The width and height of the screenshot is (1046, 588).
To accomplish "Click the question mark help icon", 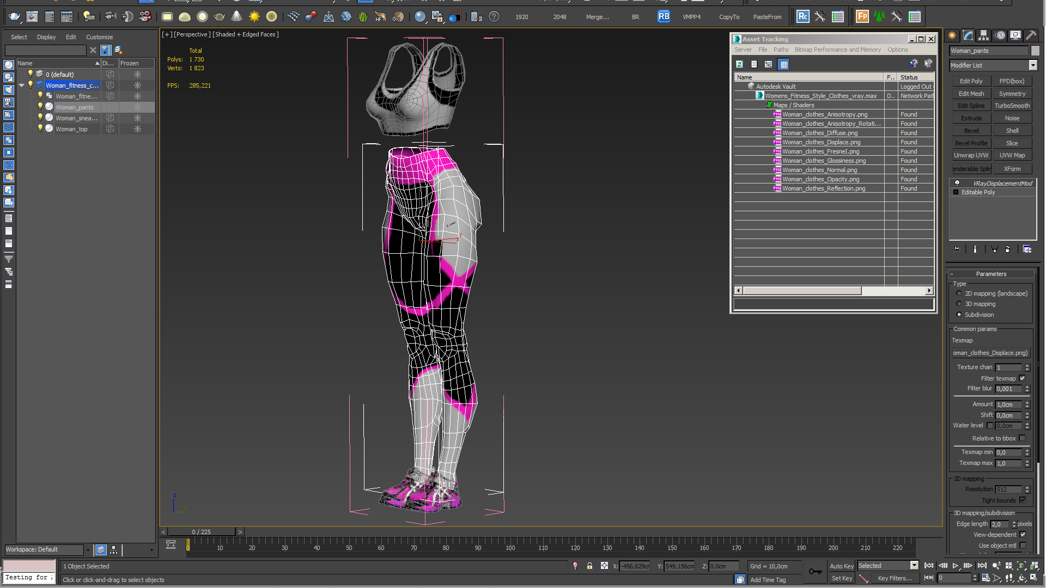I will click(x=494, y=17).
